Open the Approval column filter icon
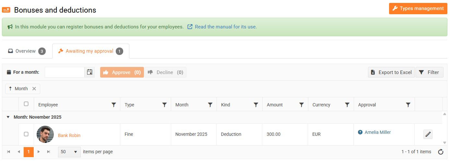The image size is (450, 161). (x=408, y=105)
